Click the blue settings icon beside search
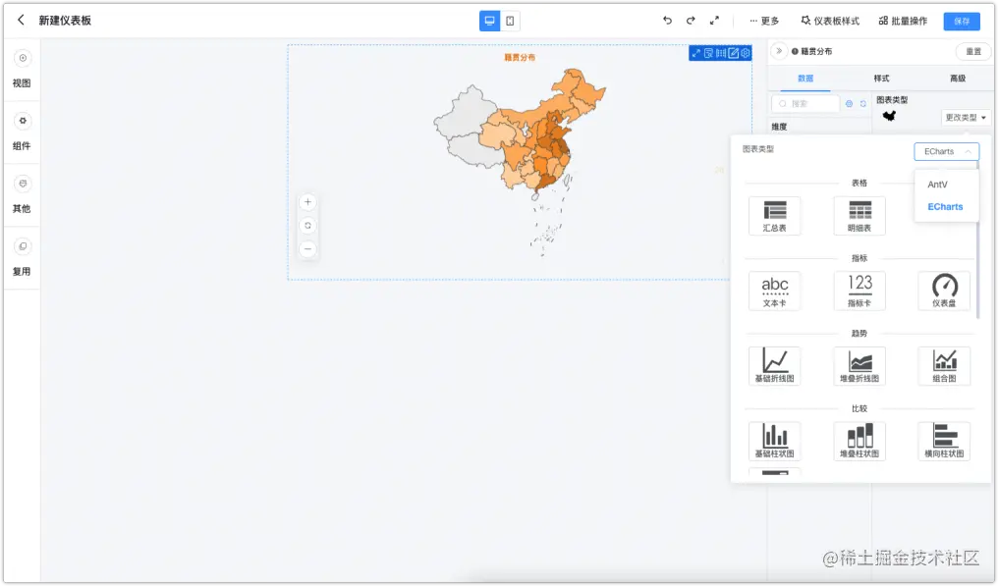Image resolution: width=998 pixels, height=586 pixels. click(849, 104)
